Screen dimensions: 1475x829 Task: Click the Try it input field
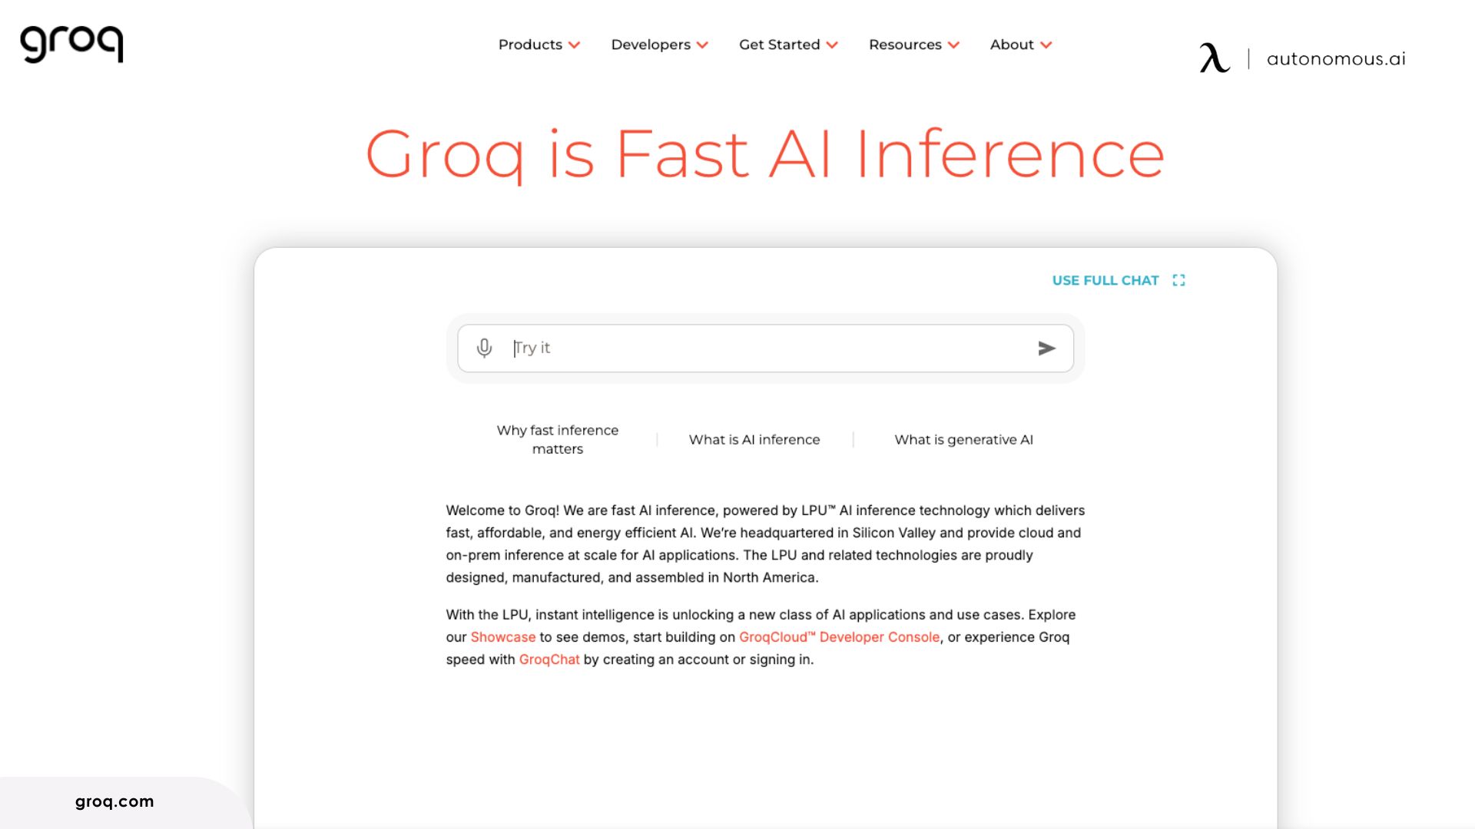click(x=765, y=347)
